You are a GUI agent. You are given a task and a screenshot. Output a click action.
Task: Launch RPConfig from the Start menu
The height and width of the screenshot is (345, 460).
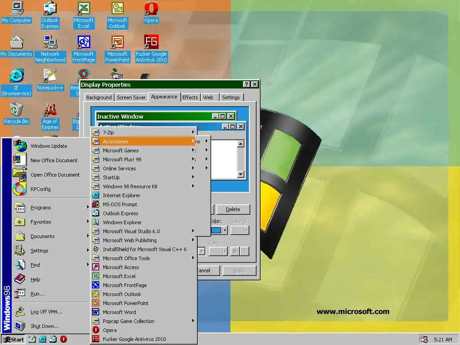point(51,189)
